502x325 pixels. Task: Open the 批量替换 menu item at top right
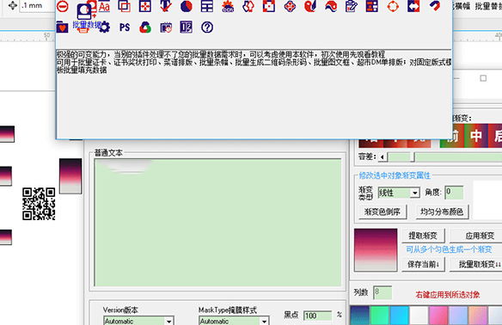(x=488, y=6)
